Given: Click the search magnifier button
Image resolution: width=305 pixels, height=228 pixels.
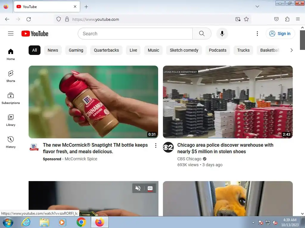Looking at the screenshot, I should pyautogui.click(x=202, y=34).
